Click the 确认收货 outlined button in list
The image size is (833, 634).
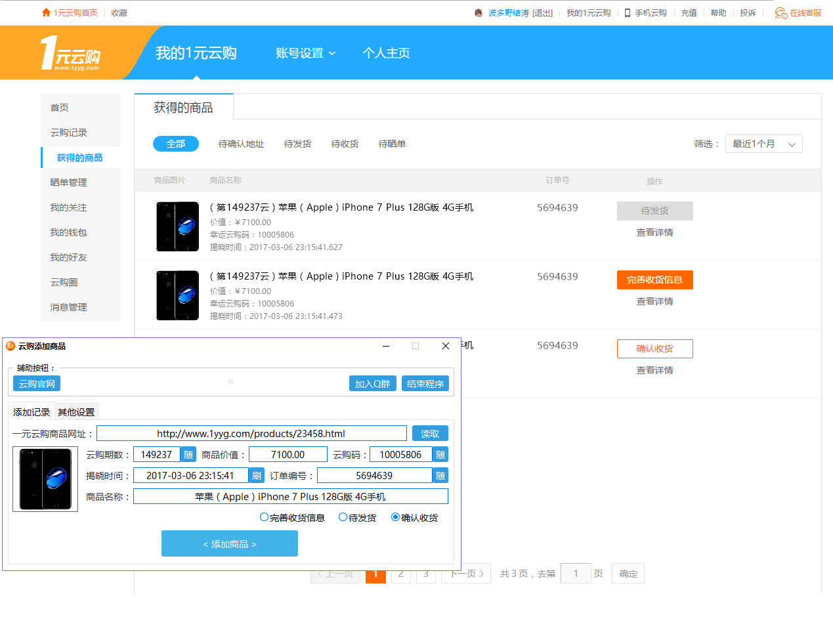pos(654,349)
